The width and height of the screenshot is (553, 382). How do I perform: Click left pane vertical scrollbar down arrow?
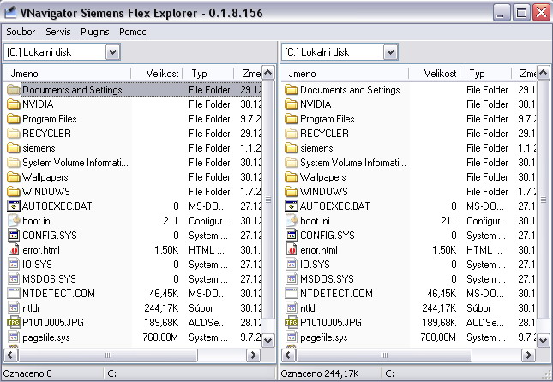[x=268, y=340]
